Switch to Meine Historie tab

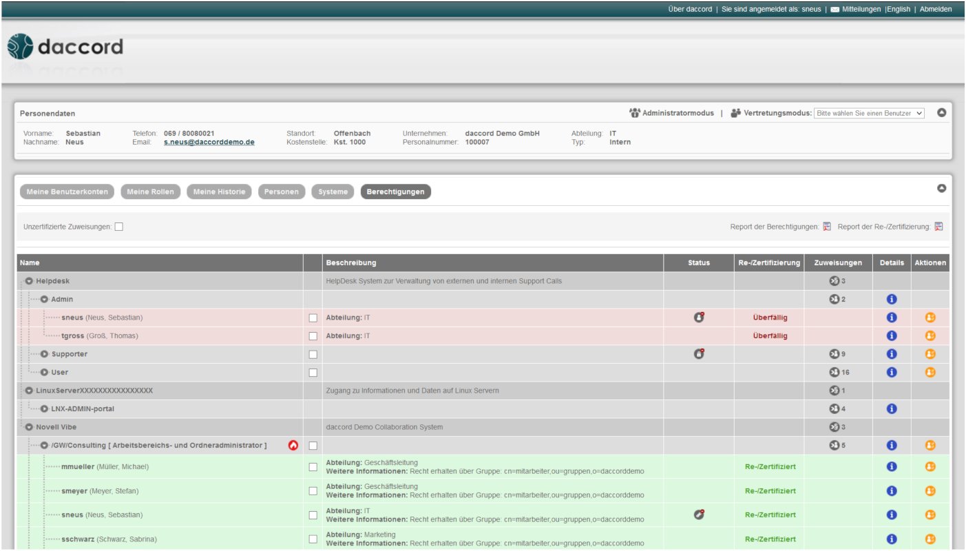(219, 191)
